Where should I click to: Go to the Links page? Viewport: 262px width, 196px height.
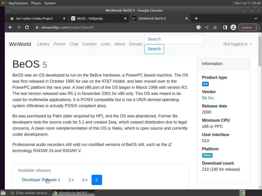pos(105,44)
